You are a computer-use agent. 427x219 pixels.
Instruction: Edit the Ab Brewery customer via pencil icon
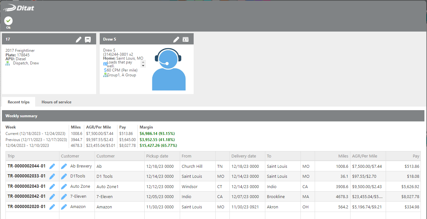64,166
